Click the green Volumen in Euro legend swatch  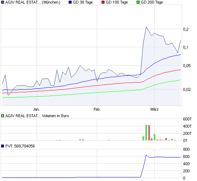tap(3, 116)
